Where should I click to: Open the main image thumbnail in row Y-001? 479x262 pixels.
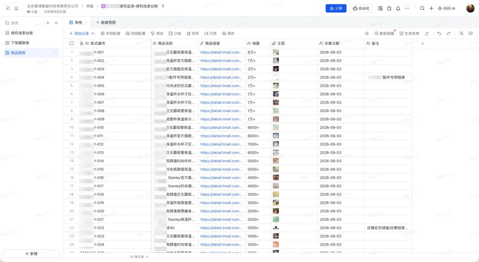click(x=276, y=53)
